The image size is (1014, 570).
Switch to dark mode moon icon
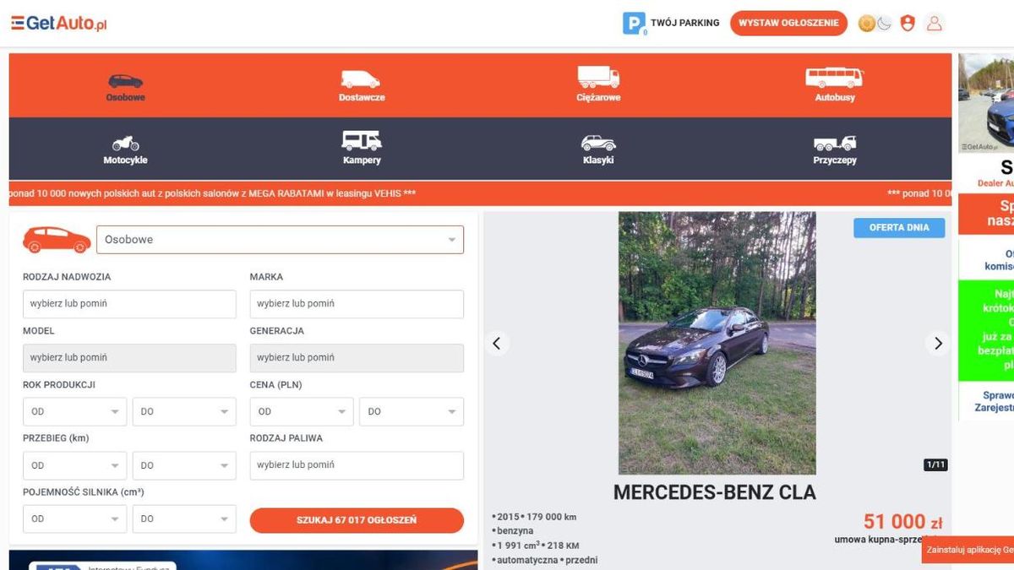click(884, 24)
